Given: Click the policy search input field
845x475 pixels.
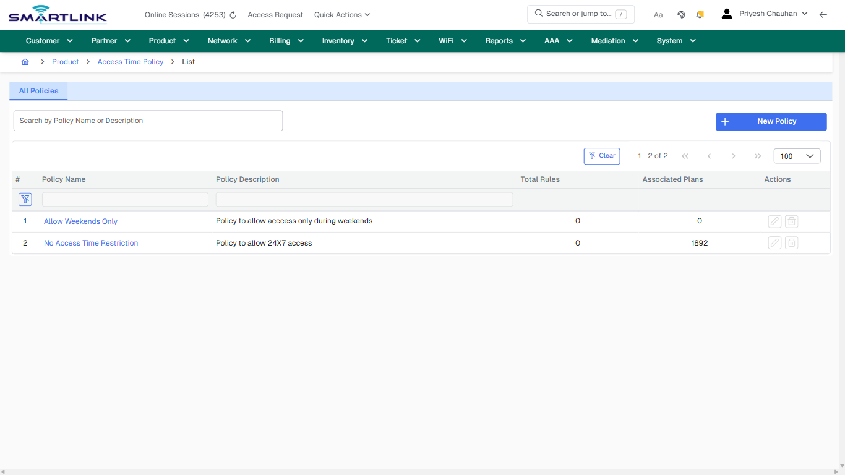Looking at the screenshot, I should (x=148, y=120).
